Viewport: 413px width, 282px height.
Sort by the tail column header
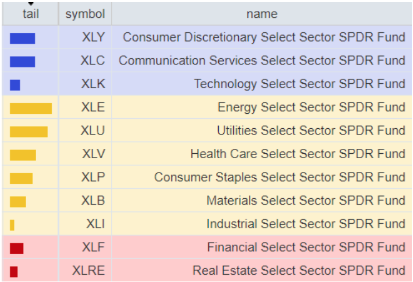click(x=31, y=14)
